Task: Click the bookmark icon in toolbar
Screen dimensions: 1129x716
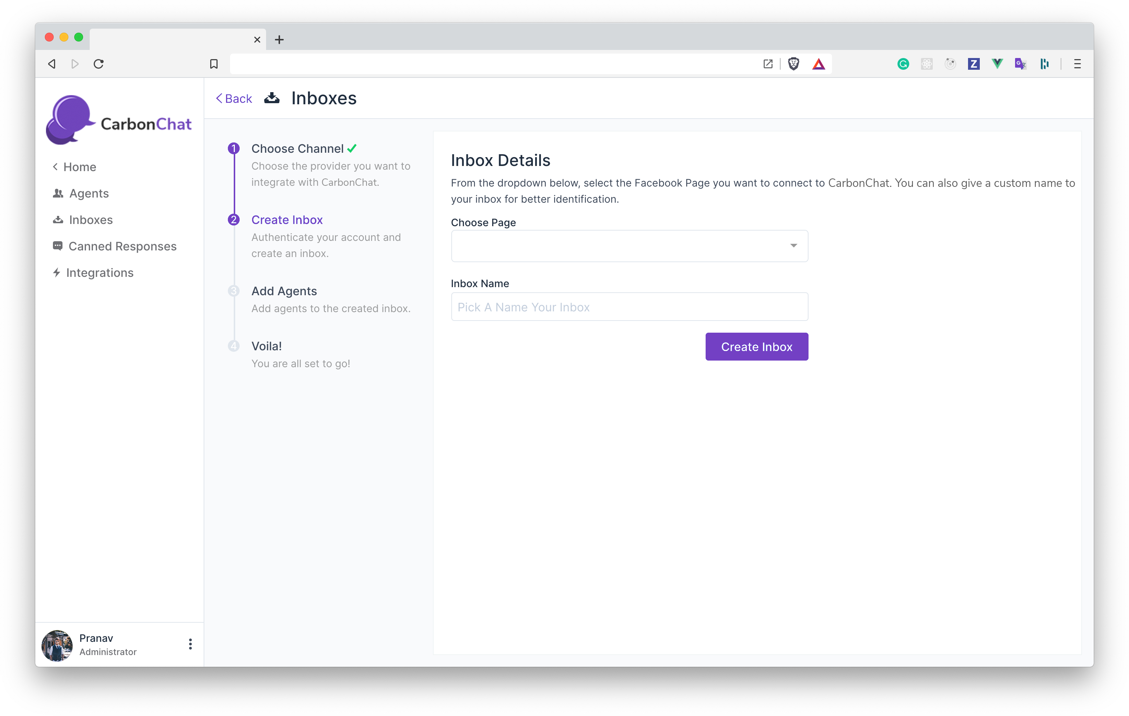Action: tap(214, 64)
